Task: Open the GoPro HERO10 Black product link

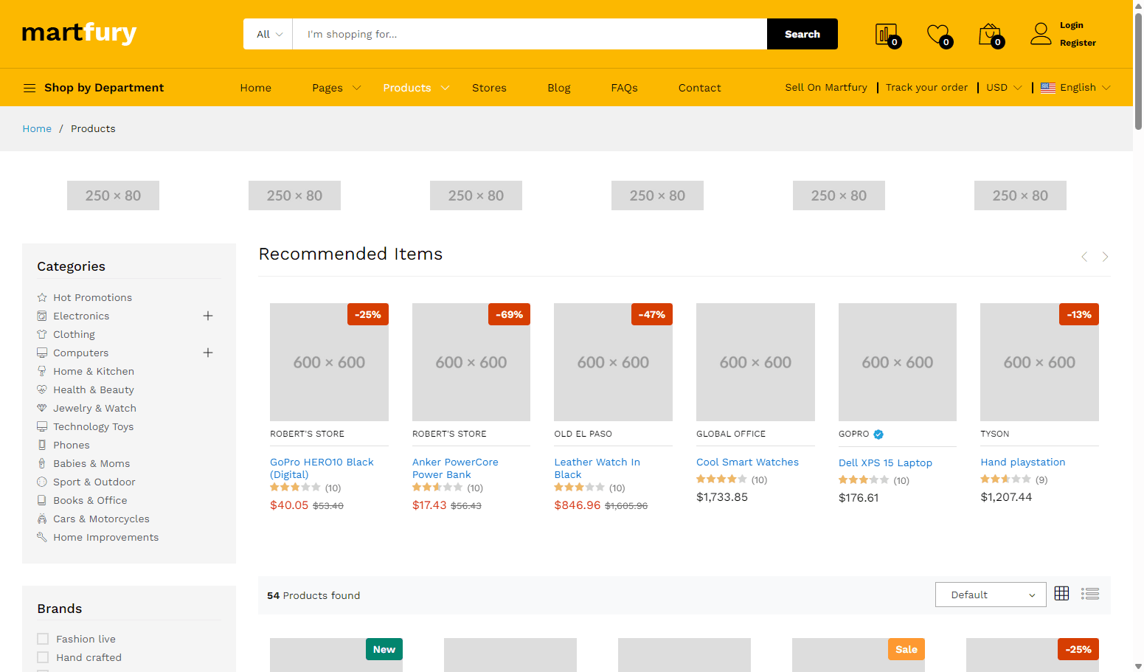Action: coord(322,468)
